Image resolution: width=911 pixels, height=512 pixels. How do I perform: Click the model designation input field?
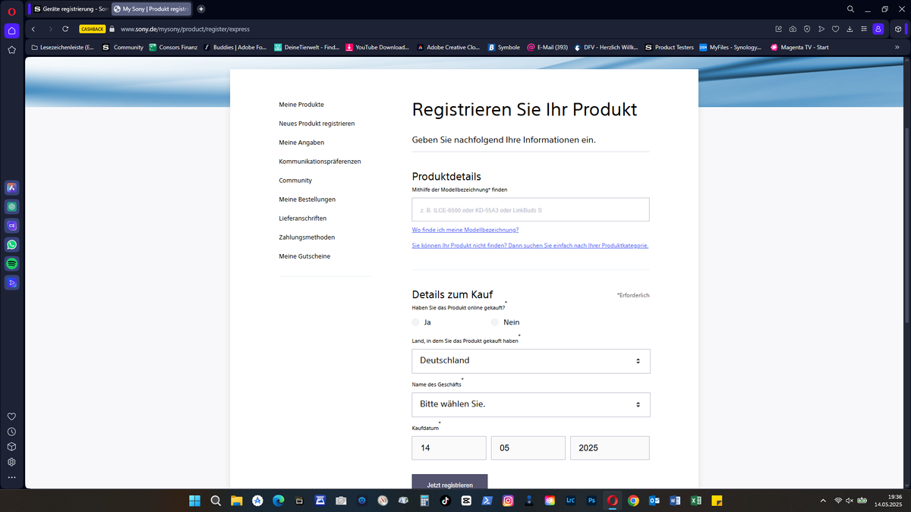click(x=530, y=209)
